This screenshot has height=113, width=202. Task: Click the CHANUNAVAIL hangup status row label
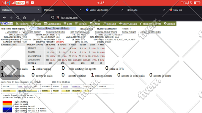(x=34, y=56)
